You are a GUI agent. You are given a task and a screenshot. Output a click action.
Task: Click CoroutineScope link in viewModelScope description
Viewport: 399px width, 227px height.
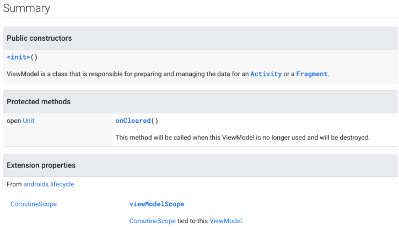pos(152,221)
